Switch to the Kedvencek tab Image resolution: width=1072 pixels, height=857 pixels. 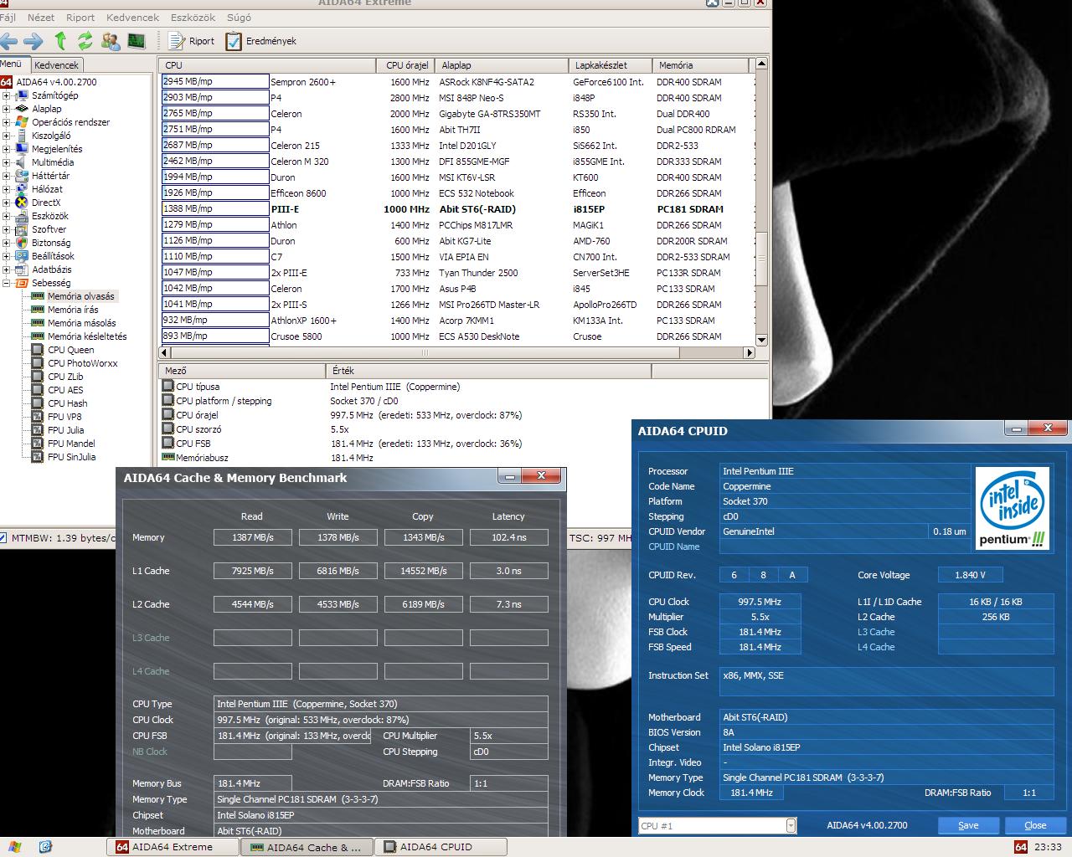[x=56, y=64]
